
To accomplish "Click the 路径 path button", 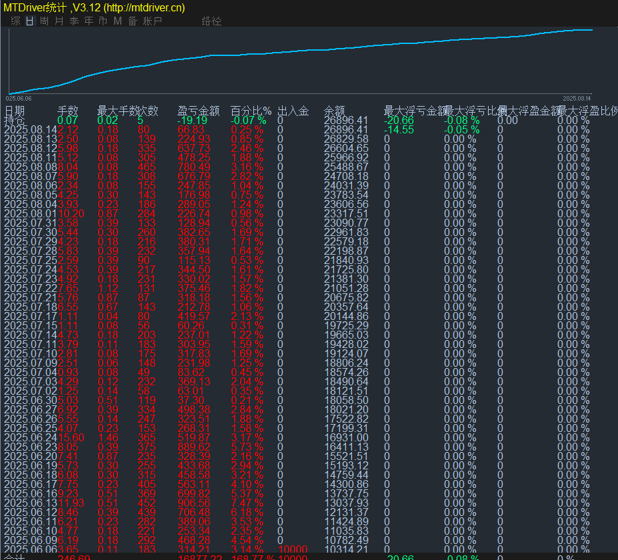I will (x=211, y=21).
